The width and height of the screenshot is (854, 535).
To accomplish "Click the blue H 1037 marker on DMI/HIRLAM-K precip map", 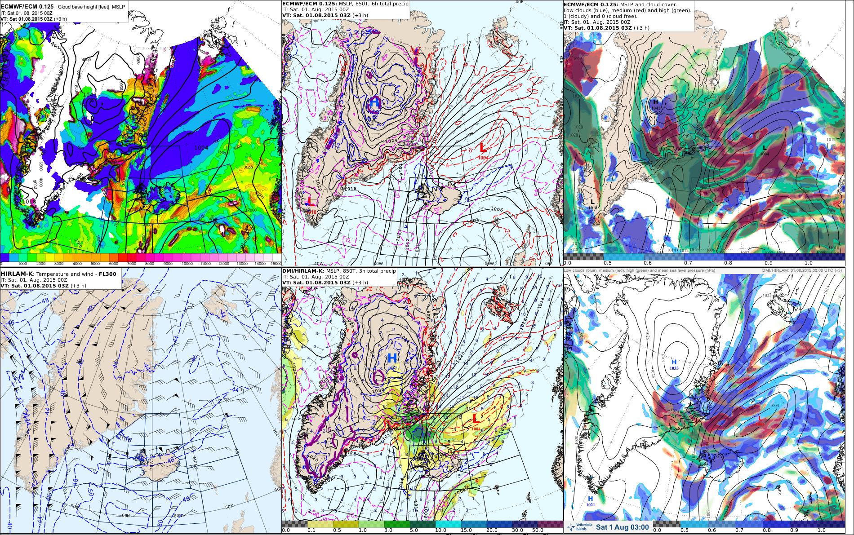I will pyautogui.click(x=392, y=360).
